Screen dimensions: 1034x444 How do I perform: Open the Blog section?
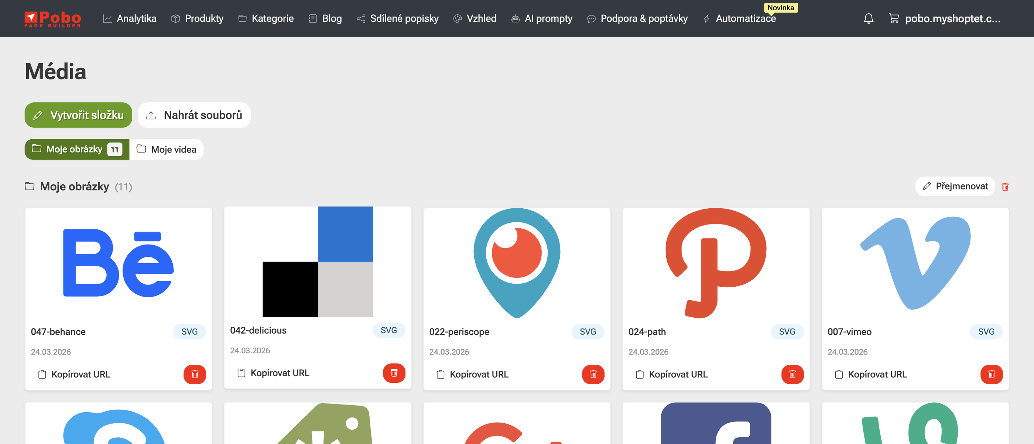(325, 18)
